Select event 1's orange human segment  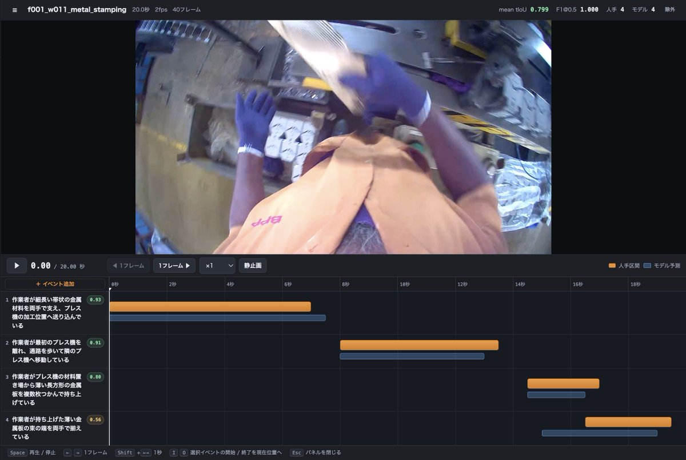[210, 307]
